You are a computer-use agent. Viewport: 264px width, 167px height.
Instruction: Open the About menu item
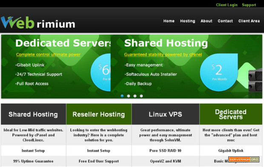207,21
